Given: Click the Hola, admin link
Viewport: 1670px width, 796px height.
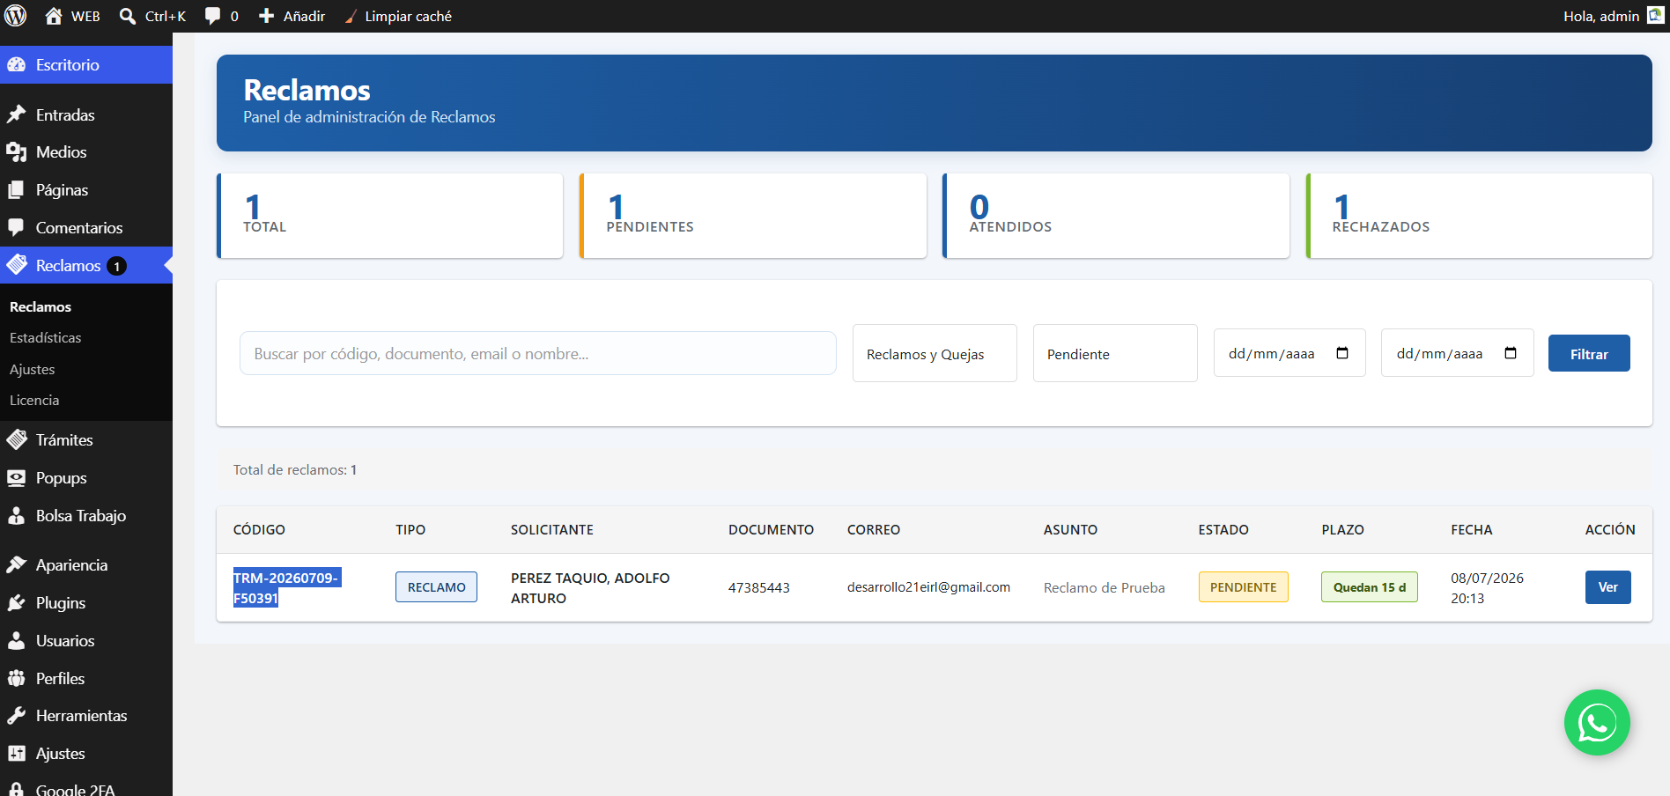Looking at the screenshot, I should [x=1601, y=16].
